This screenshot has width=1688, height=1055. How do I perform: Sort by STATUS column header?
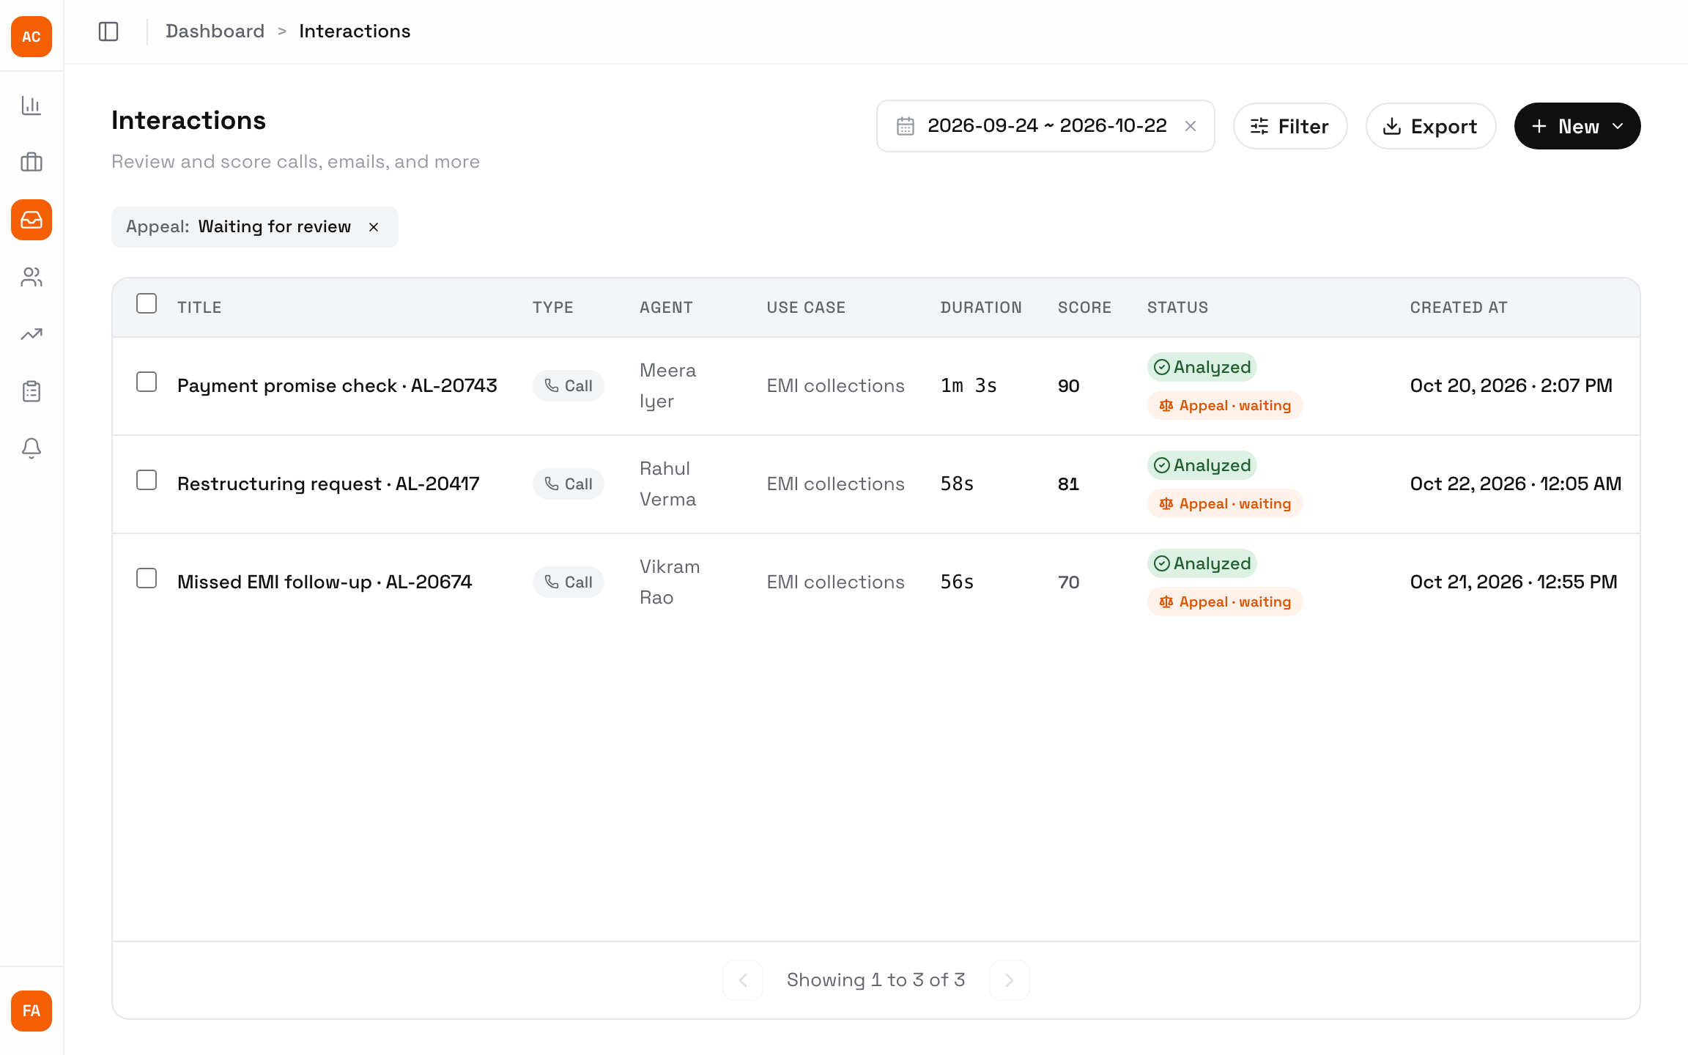(1177, 308)
